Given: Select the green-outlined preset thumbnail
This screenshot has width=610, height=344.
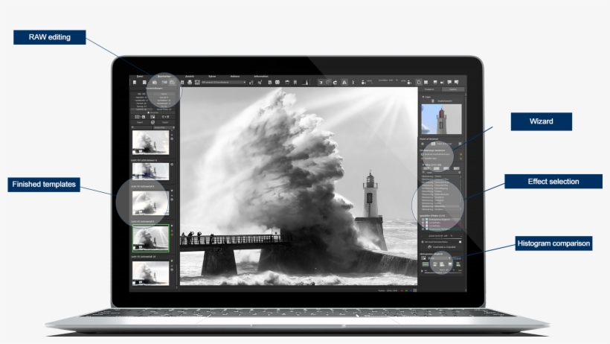Looking at the screenshot, I should point(150,238).
